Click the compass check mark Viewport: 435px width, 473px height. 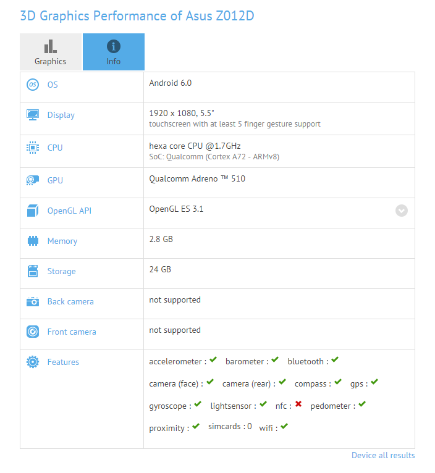tap(338, 382)
